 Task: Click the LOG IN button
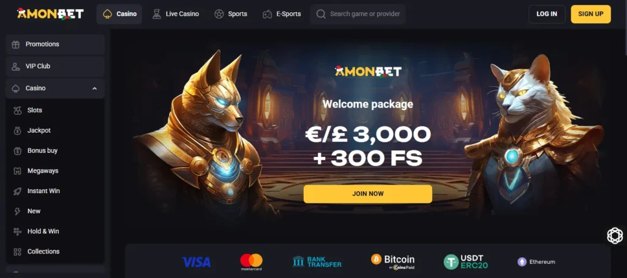pyautogui.click(x=547, y=14)
